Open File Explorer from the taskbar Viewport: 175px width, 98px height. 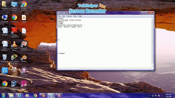[11, 96]
